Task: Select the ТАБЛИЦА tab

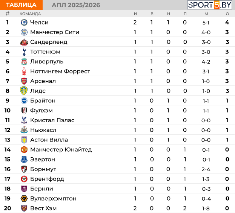Action: point(21,5)
